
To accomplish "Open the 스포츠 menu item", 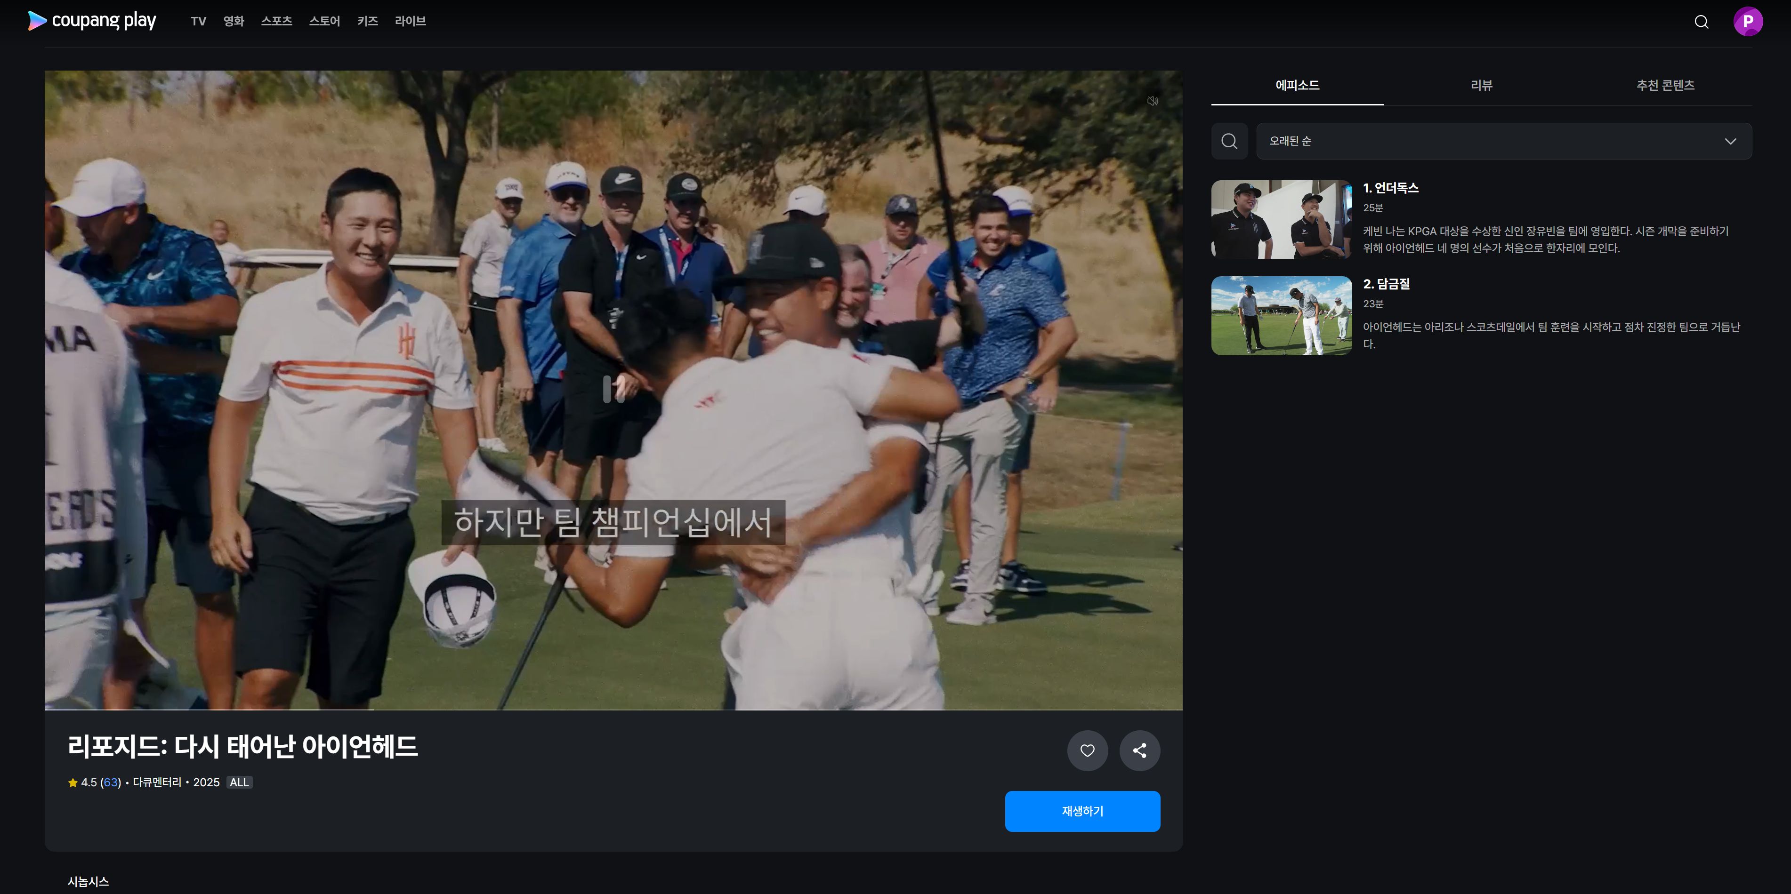I will [276, 22].
